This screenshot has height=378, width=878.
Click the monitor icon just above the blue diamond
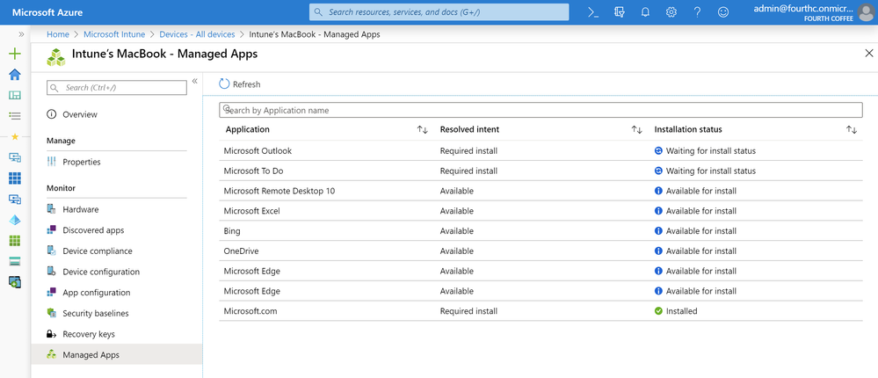tap(15, 199)
